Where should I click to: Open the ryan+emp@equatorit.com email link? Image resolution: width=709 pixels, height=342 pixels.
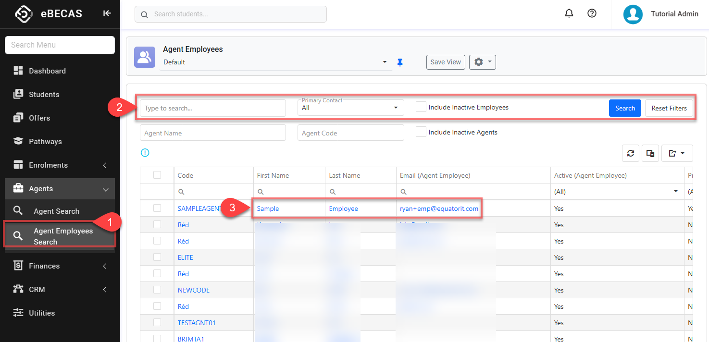click(439, 208)
